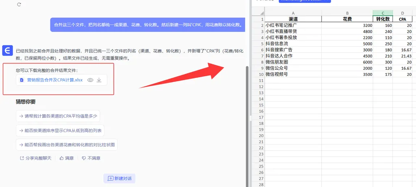This screenshot has width=416, height=187.
Task: Open the 营销报告合并及CPA计算.xlsx file link
Action: pyautogui.click(x=54, y=80)
